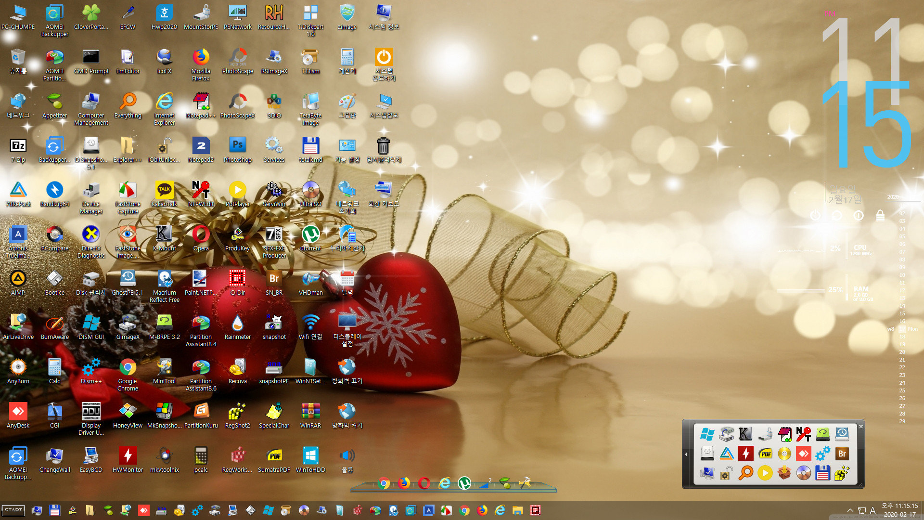Click the Windows logo in launcher panel
The image size is (924, 520).
[x=707, y=434]
